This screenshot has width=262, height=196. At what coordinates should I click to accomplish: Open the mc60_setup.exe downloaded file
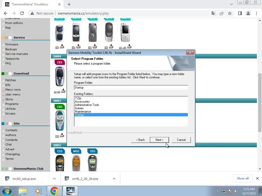pos(24,179)
